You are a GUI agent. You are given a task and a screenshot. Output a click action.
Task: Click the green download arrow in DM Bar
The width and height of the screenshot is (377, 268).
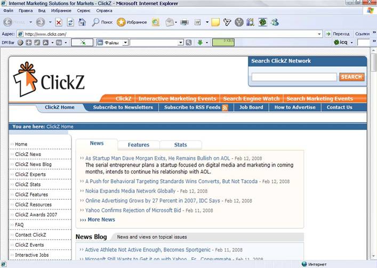[x=200, y=43]
